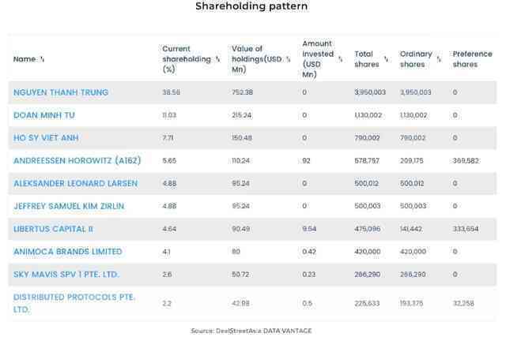This screenshot has height=337, width=506.
Task: Click the Ordinary shares column header
Action: [x=416, y=59]
